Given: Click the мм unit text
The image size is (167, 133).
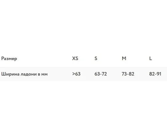Looking at the screenshot, I should coord(44,74).
